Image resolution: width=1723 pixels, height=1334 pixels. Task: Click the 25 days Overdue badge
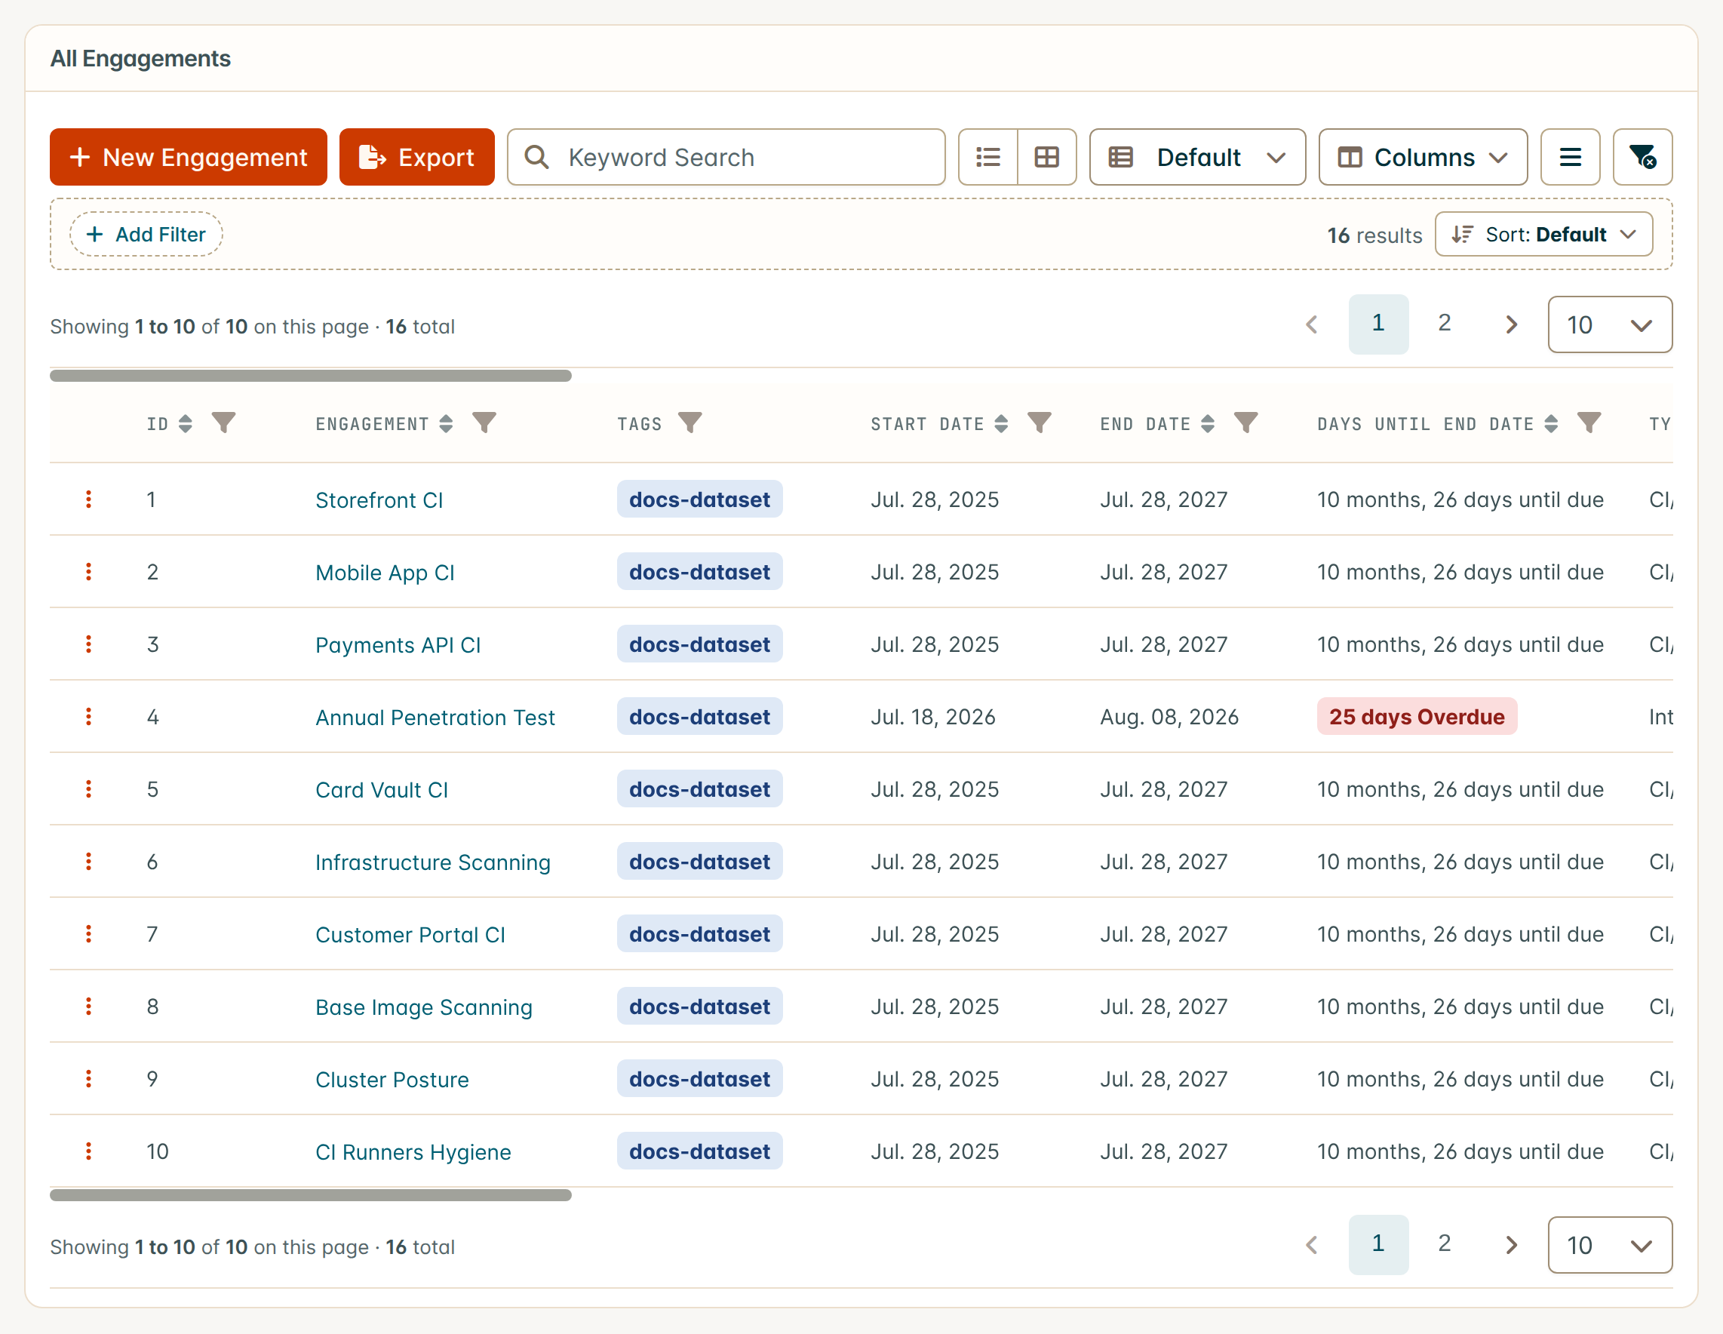[x=1417, y=716]
